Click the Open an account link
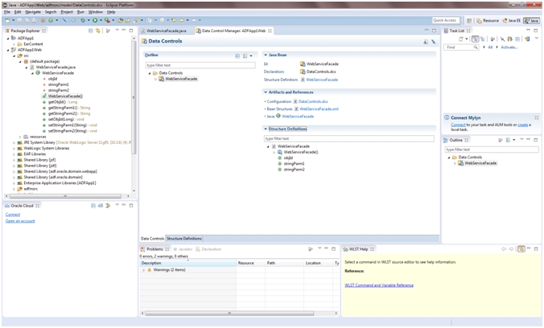 point(20,221)
